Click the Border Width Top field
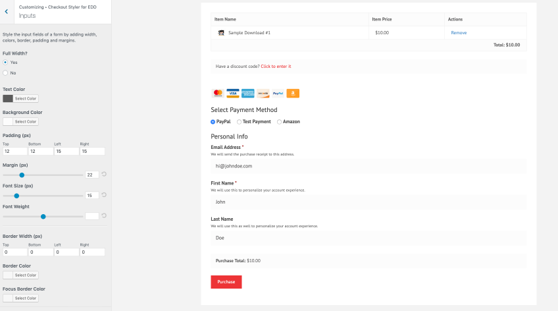The width and height of the screenshot is (558, 311). [15, 252]
